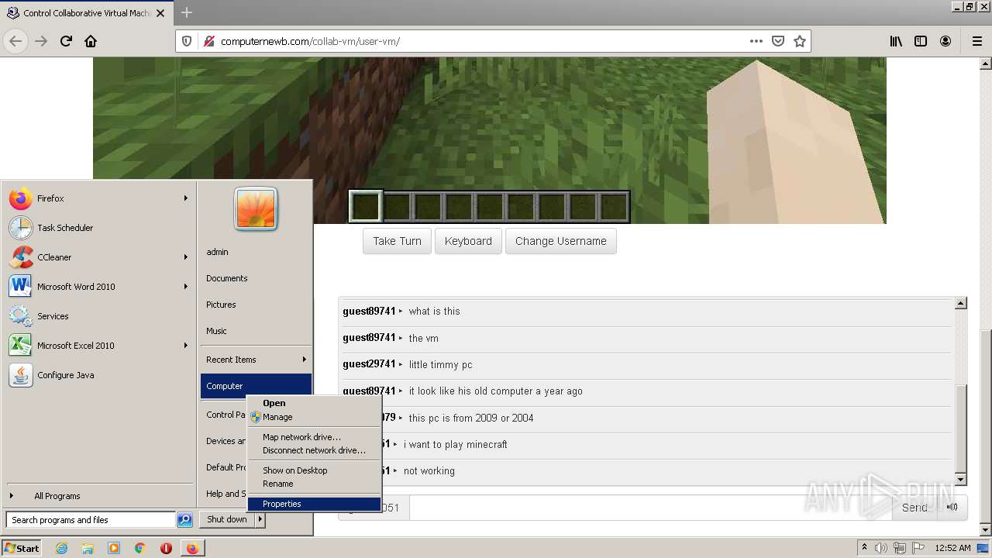
Task: Open the on-screen Keyboard button
Action: coord(468,241)
